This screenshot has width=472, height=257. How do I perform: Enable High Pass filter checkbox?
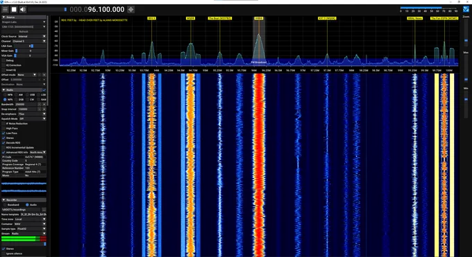point(3,128)
